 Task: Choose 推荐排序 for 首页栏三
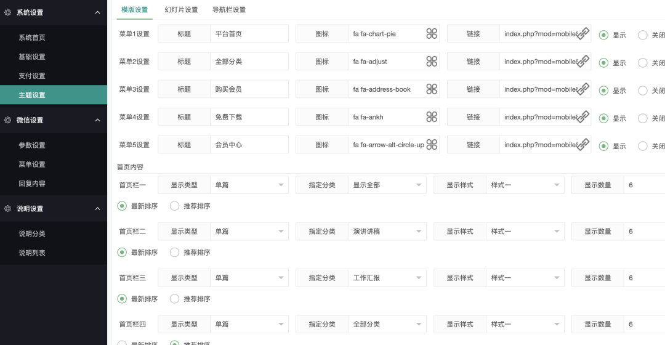(x=174, y=299)
